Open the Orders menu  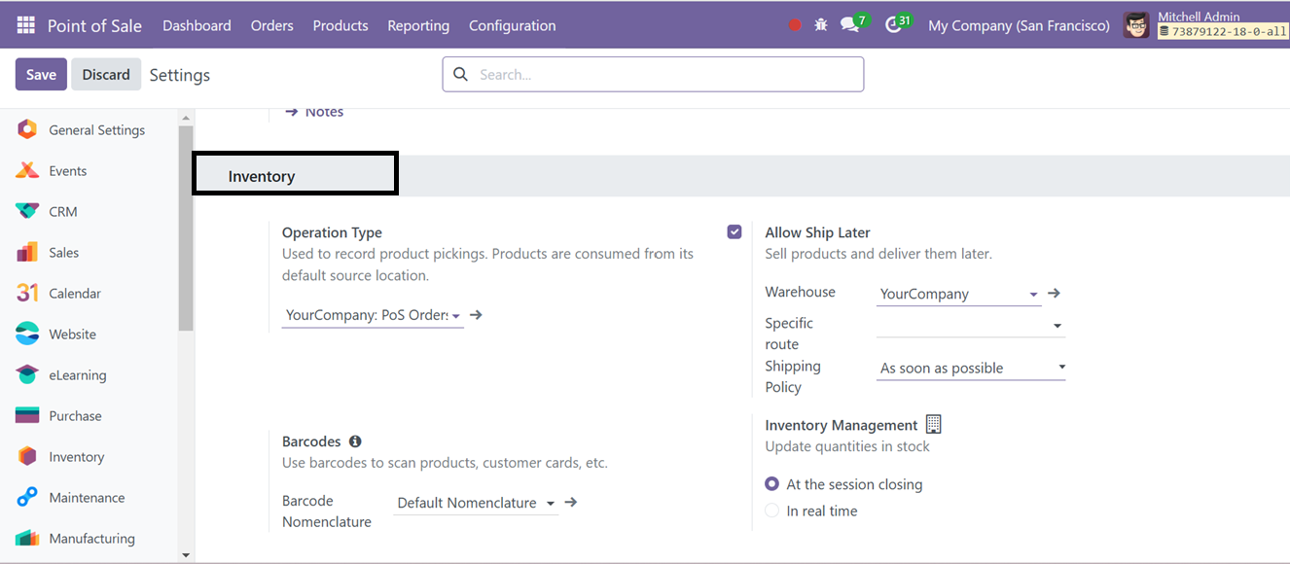(271, 25)
